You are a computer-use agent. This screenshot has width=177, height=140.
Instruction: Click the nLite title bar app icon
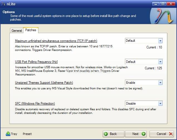3,4
